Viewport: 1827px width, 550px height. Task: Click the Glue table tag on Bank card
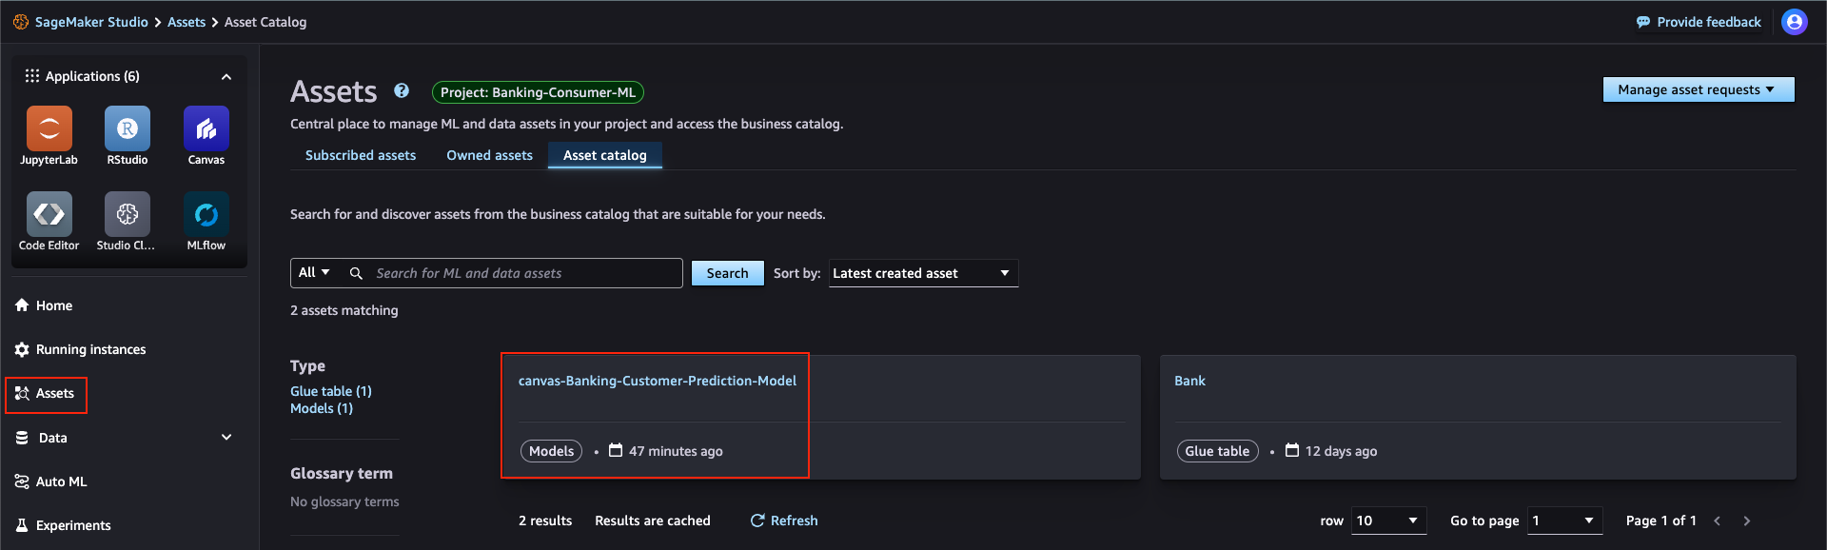(1217, 451)
